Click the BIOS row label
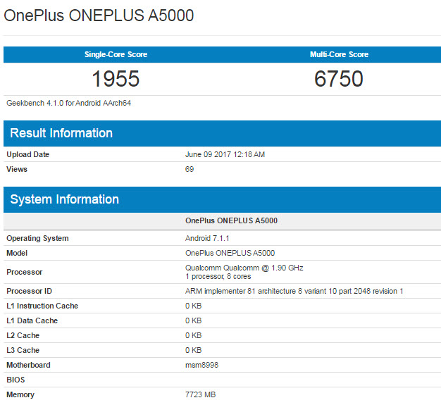441x405 pixels. (x=16, y=380)
